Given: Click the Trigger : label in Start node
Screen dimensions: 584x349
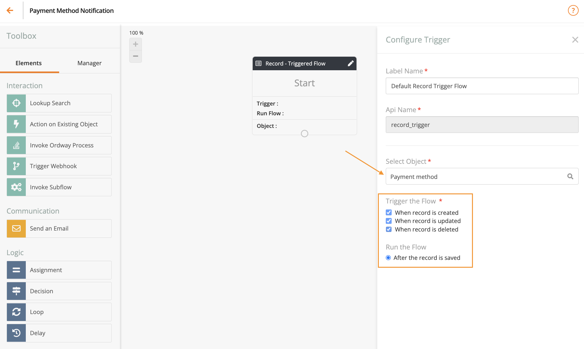Looking at the screenshot, I should point(267,103).
